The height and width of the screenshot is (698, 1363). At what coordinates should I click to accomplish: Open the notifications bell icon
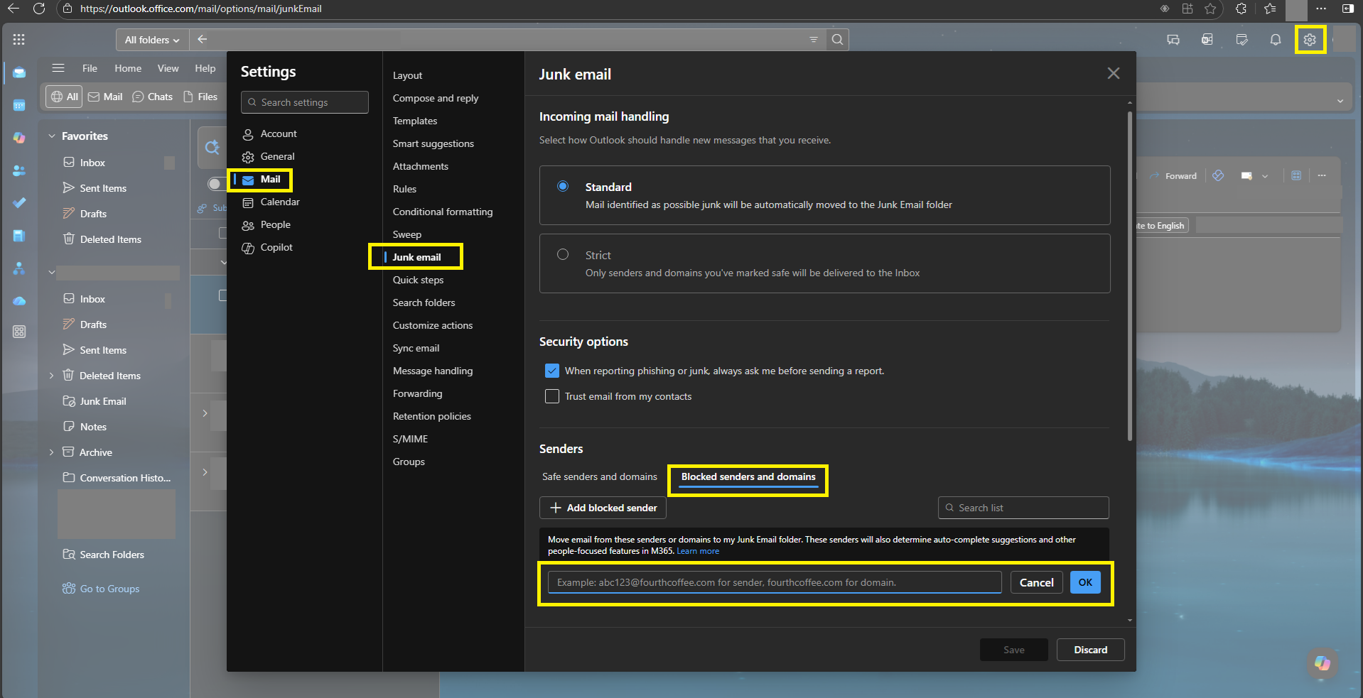click(x=1276, y=40)
